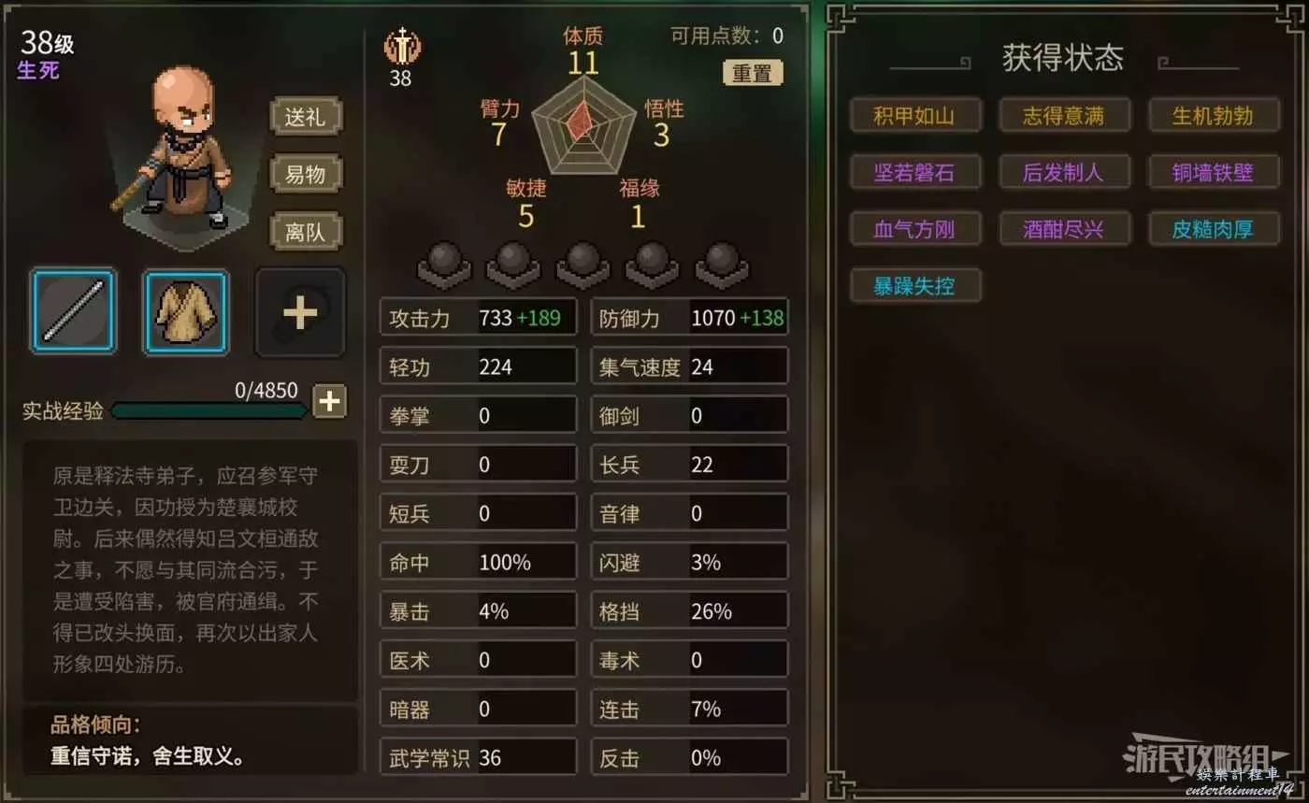
Task: Open the empty accessory slot with plus sign
Action: [300, 312]
